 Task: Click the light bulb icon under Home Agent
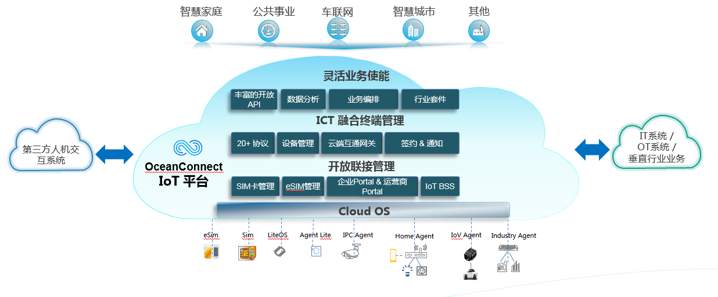pyautogui.click(x=407, y=270)
